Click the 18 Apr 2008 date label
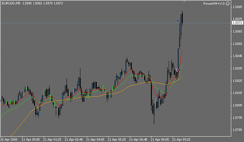Screen dimensions: 244x142 tap(9, 140)
